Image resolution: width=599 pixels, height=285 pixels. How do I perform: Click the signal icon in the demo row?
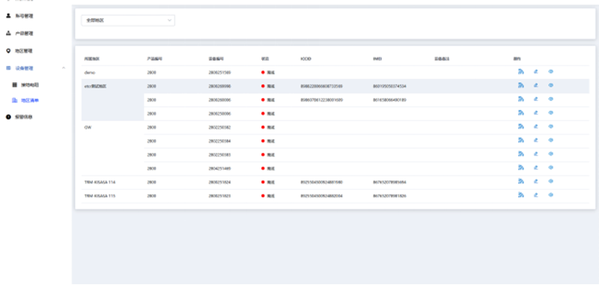520,72
